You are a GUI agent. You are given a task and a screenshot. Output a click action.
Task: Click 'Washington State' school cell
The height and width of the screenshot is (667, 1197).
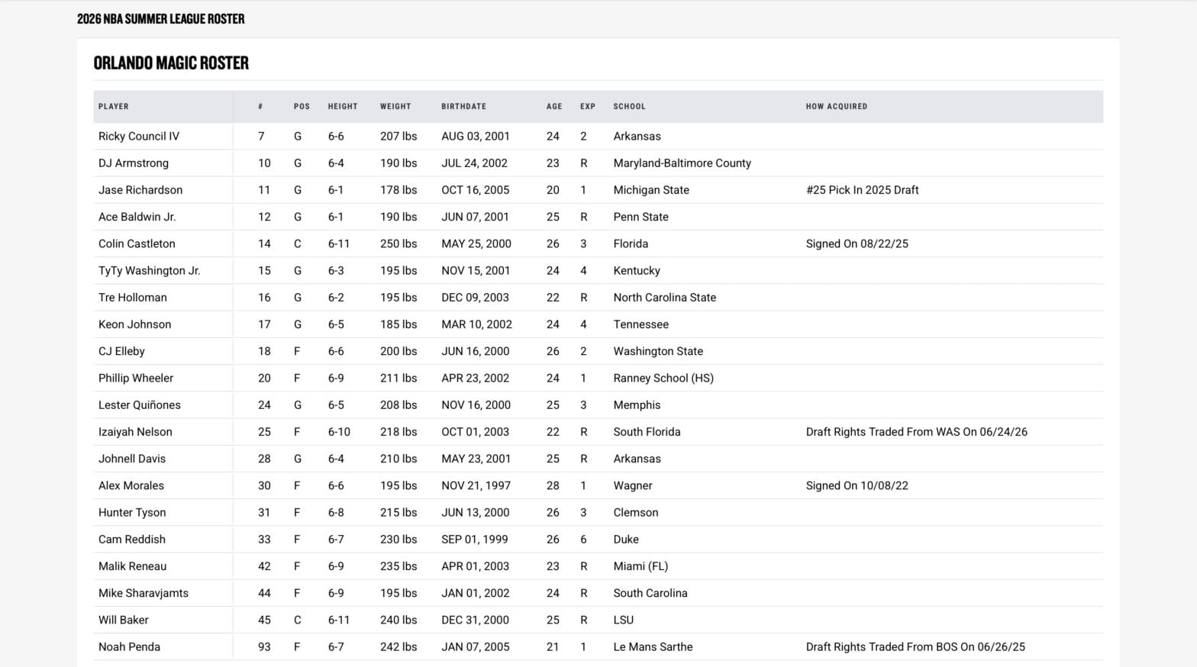pos(659,351)
